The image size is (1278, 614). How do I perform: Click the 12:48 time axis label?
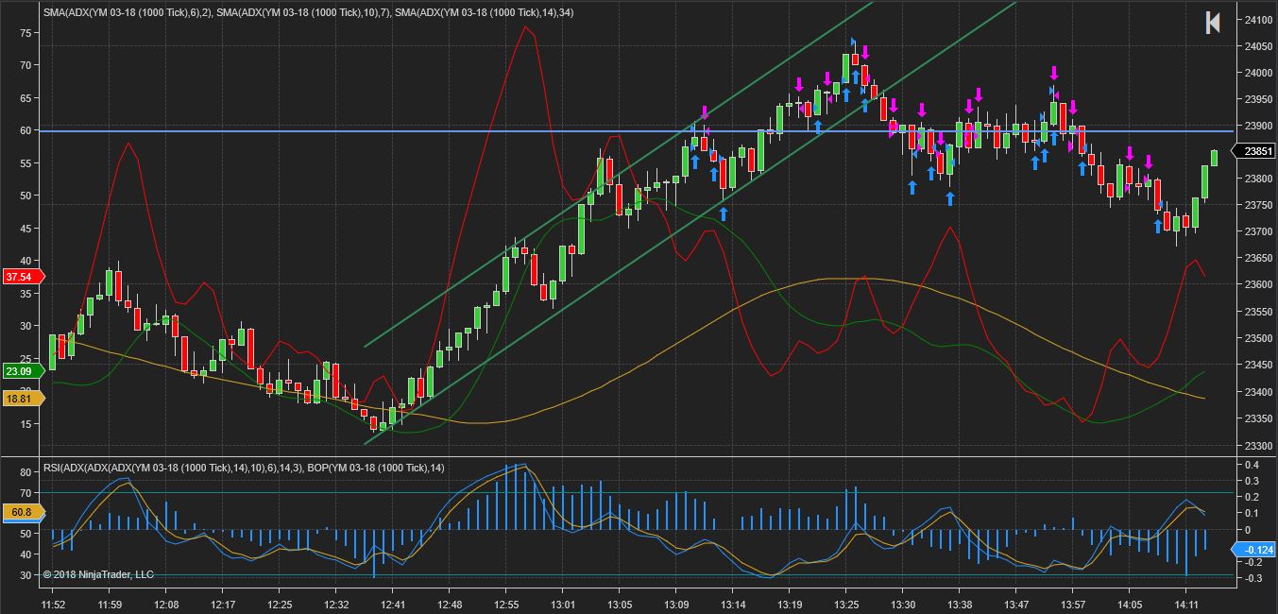(x=451, y=604)
